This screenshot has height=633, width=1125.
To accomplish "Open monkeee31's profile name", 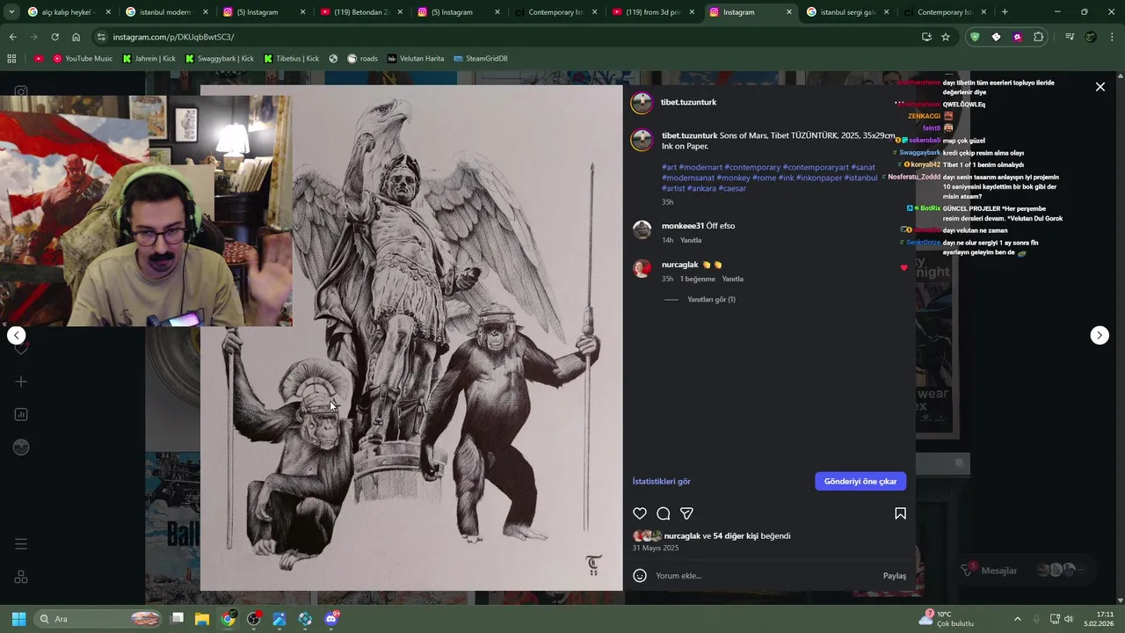I will pos(683,226).
